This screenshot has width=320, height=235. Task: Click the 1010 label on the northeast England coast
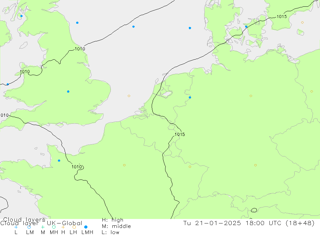pos(80,49)
